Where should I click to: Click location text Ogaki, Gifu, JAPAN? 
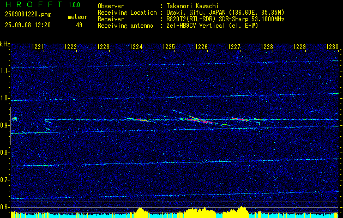(x=196, y=13)
